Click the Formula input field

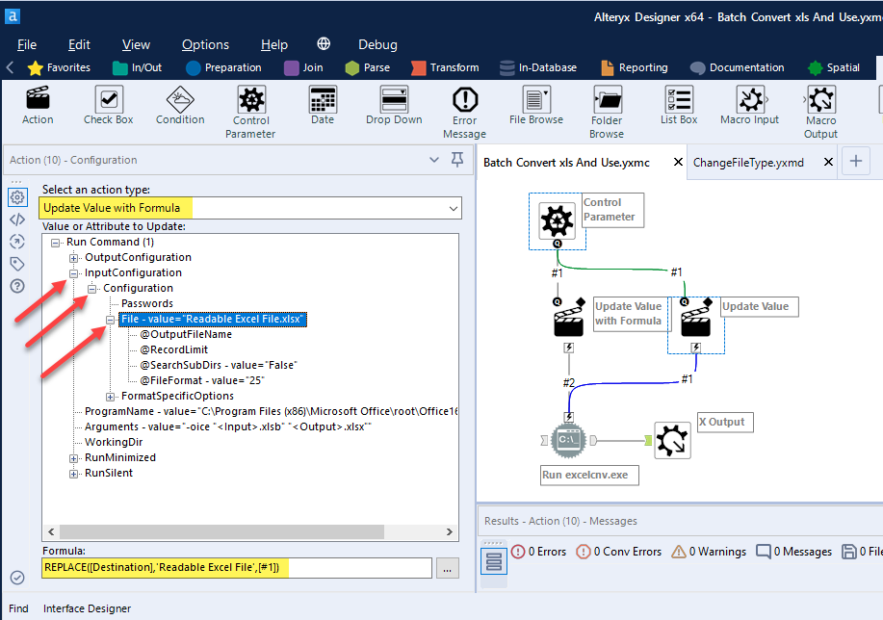click(237, 568)
